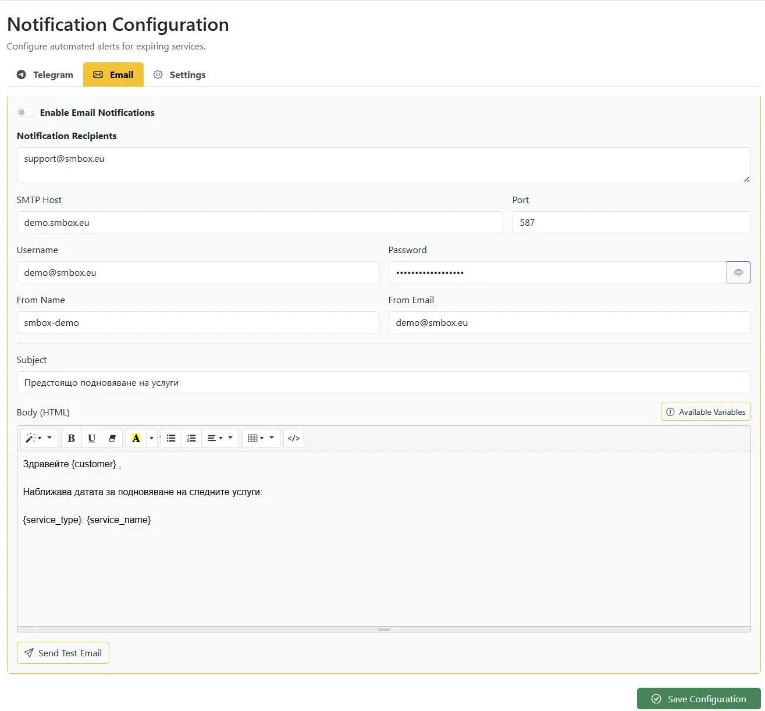This screenshot has width=765, height=711.
Task: Click the Save Configuration button
Action: click(699, 699)
